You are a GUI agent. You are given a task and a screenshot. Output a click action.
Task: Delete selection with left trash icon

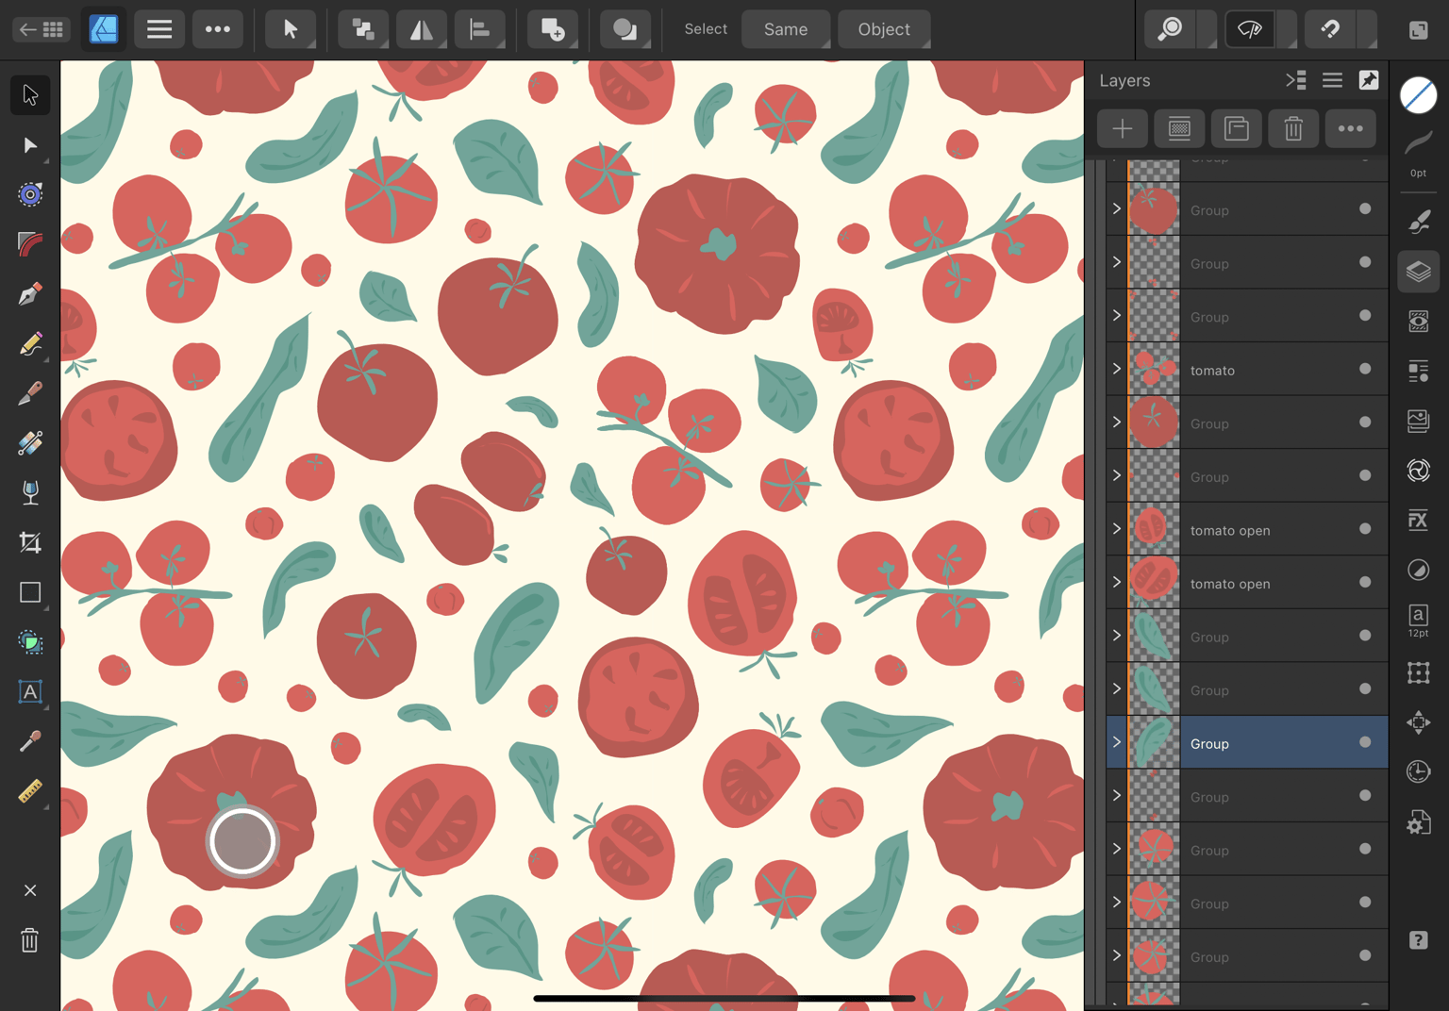[30, 940]
